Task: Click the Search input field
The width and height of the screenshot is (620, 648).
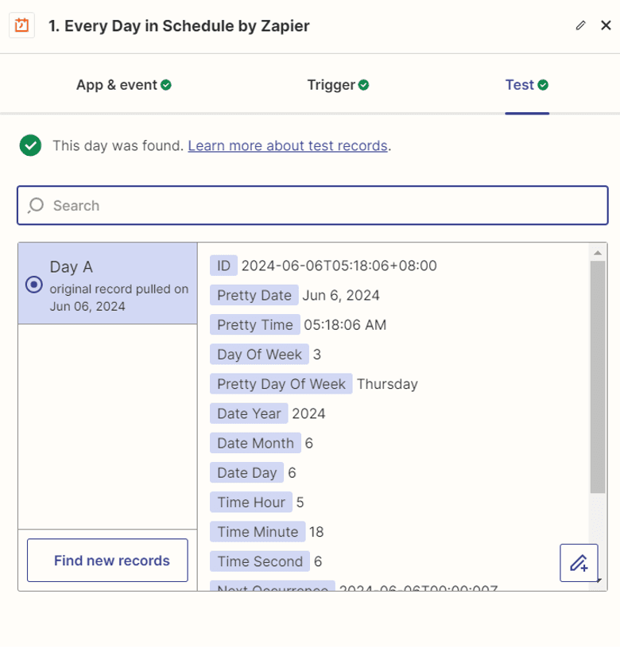Action: pyautogui.click(x=312, y=205)
